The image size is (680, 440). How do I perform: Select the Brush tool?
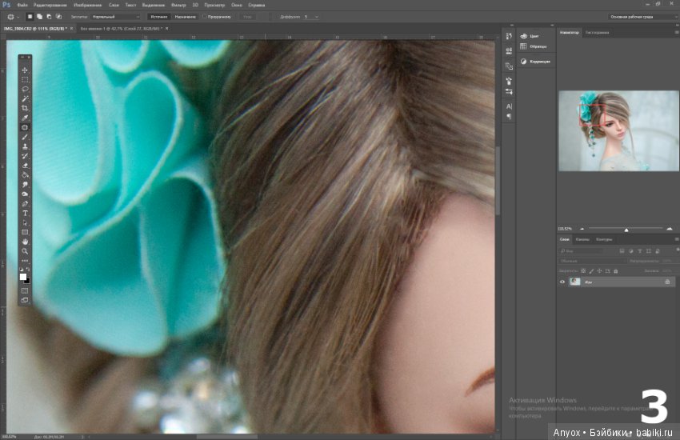coord(25,137)
